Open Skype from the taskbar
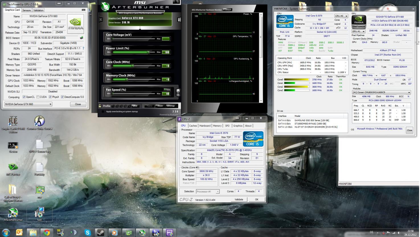 click(88, 233)
